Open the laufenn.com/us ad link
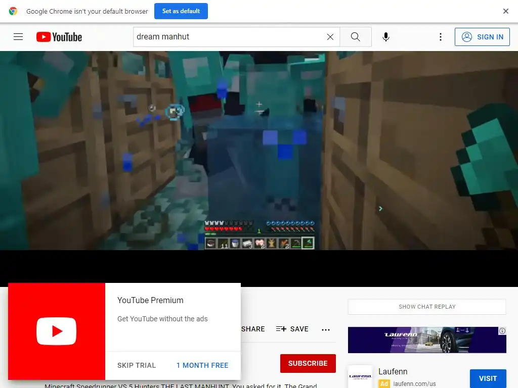The height and width of the screenshot is (388, 518). [x=414, y=384]
